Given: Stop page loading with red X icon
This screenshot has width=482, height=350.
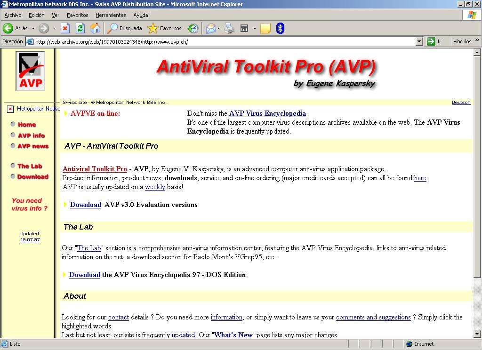Looking at the screenshot, I should pyautogui.click(x=65, y=28).
